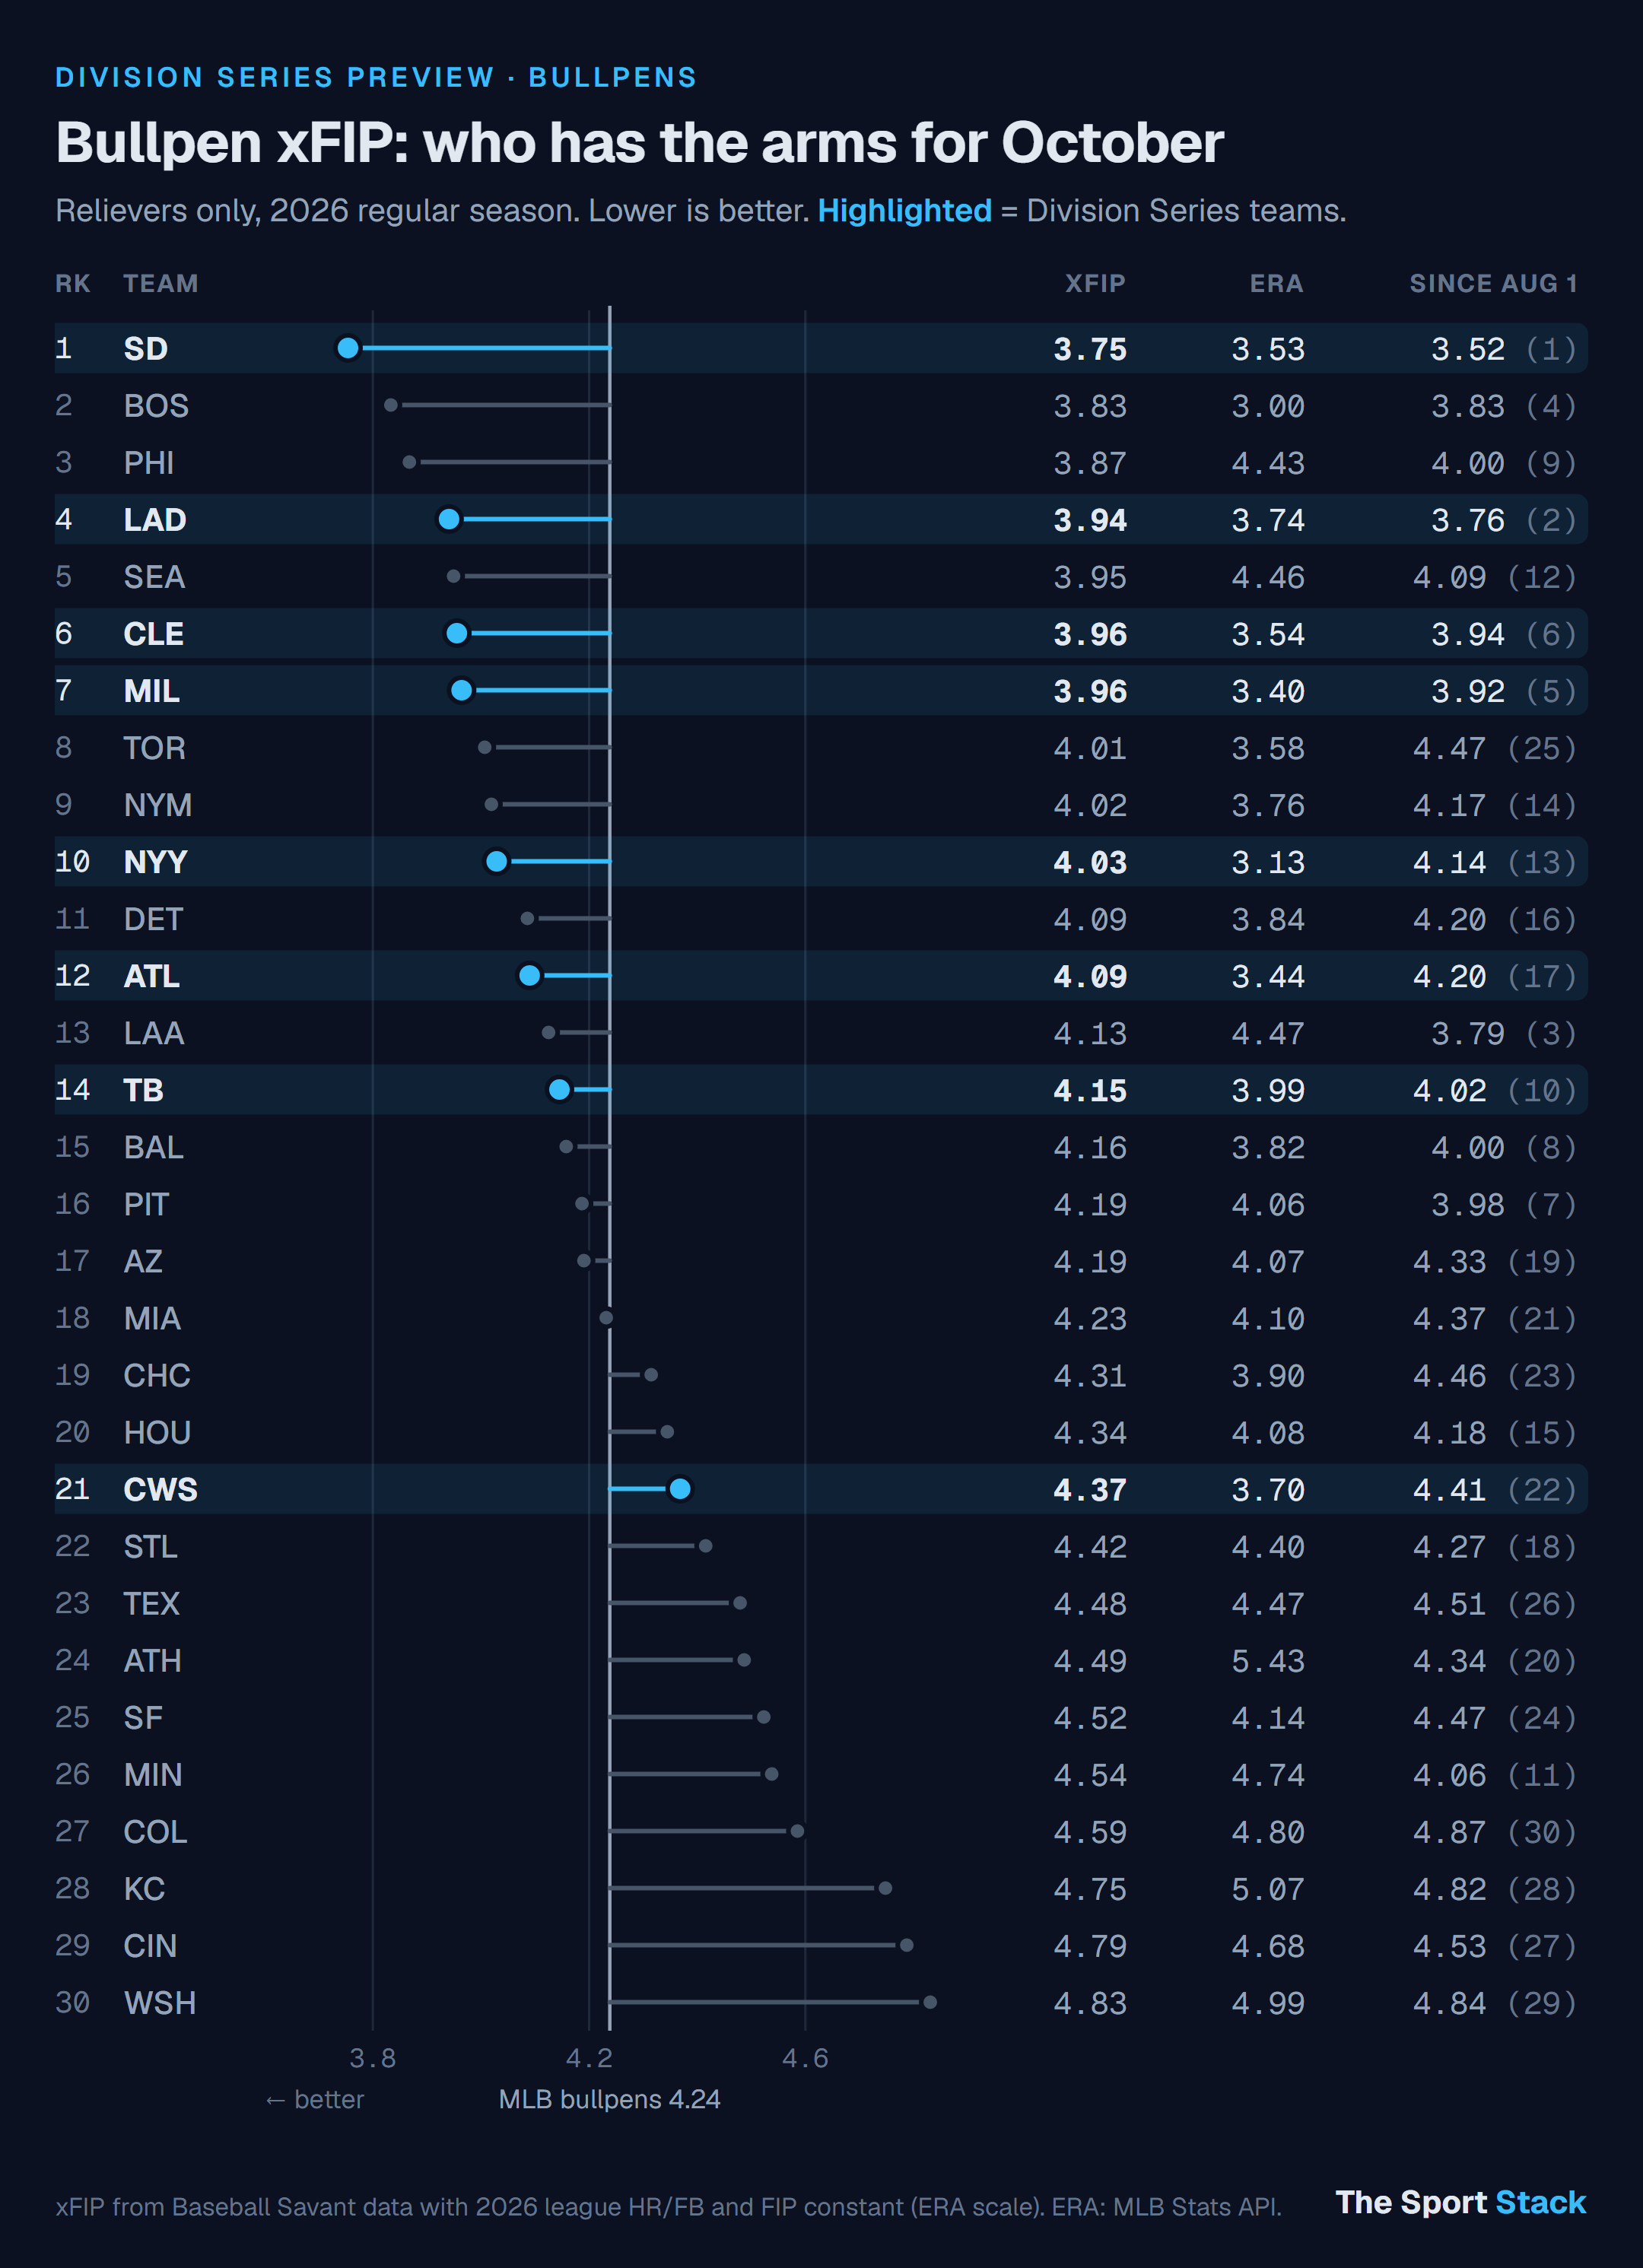This screenshot has width=1643, height=2268.
Task: Click the blue NYY data point marker
Action: (x=496, y=861)
